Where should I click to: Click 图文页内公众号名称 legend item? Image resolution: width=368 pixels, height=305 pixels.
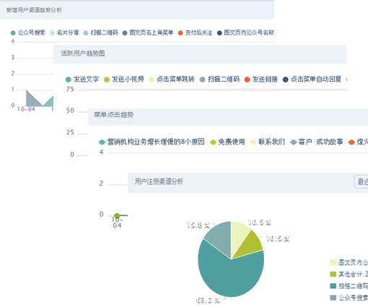pos(245,33)
